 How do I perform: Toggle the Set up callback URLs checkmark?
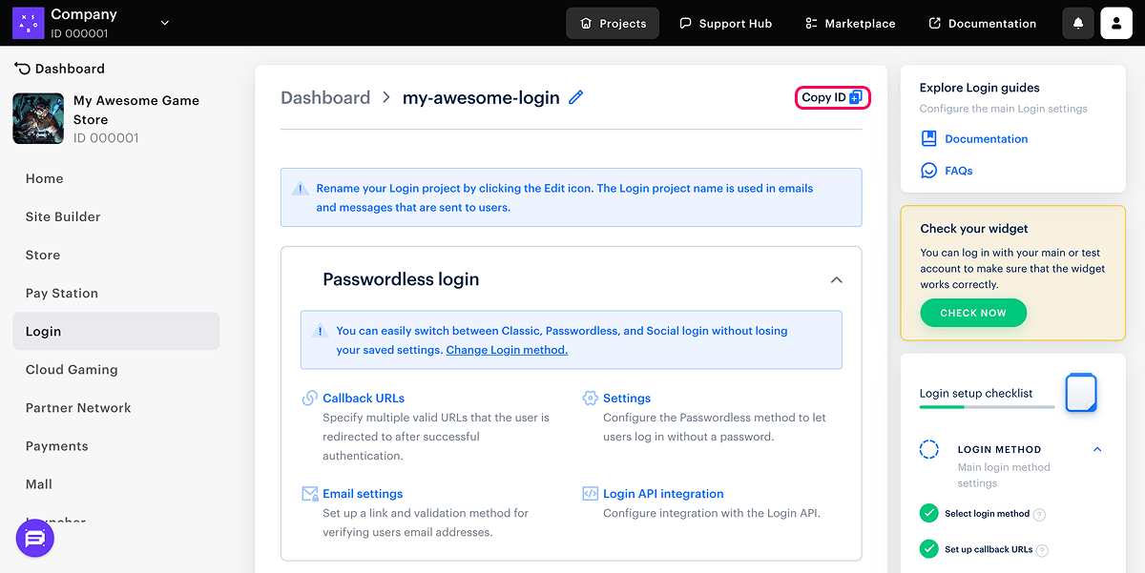pos(928,549)
